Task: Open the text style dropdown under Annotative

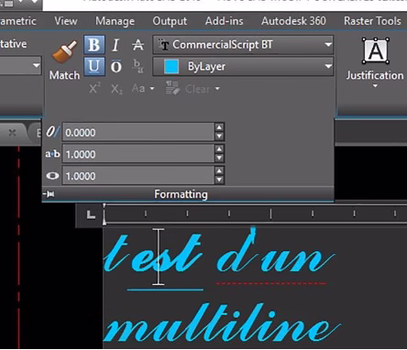Action: pyautogui.click(x=36, y=65)
